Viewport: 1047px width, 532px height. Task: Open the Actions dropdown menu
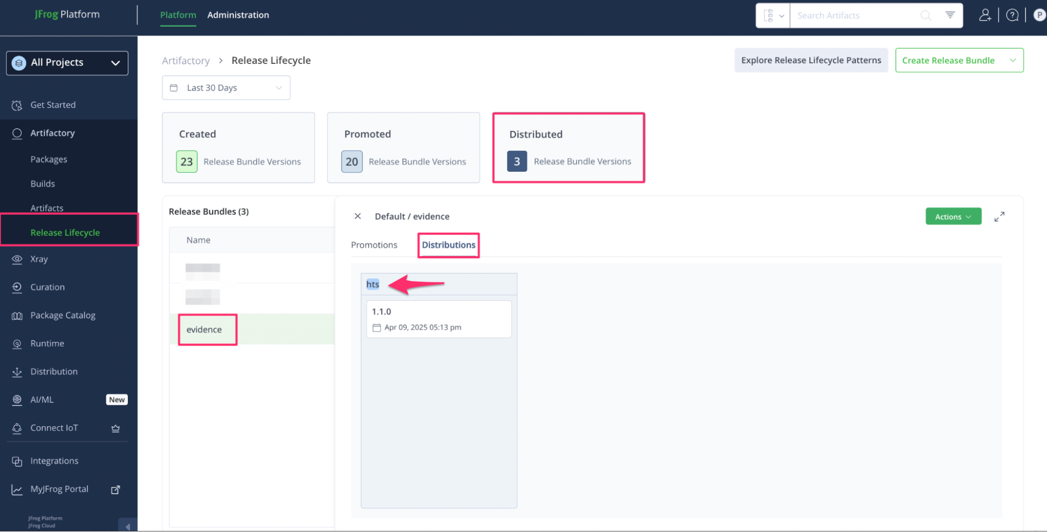953,217
